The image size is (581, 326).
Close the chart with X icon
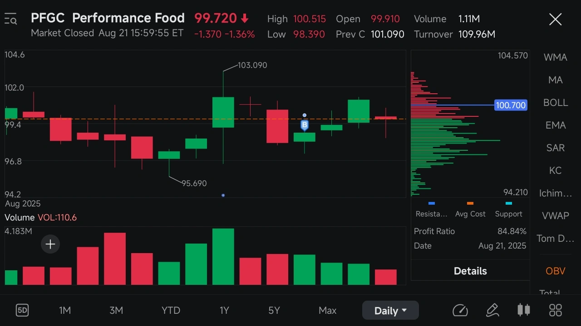[x=555, y=19]
